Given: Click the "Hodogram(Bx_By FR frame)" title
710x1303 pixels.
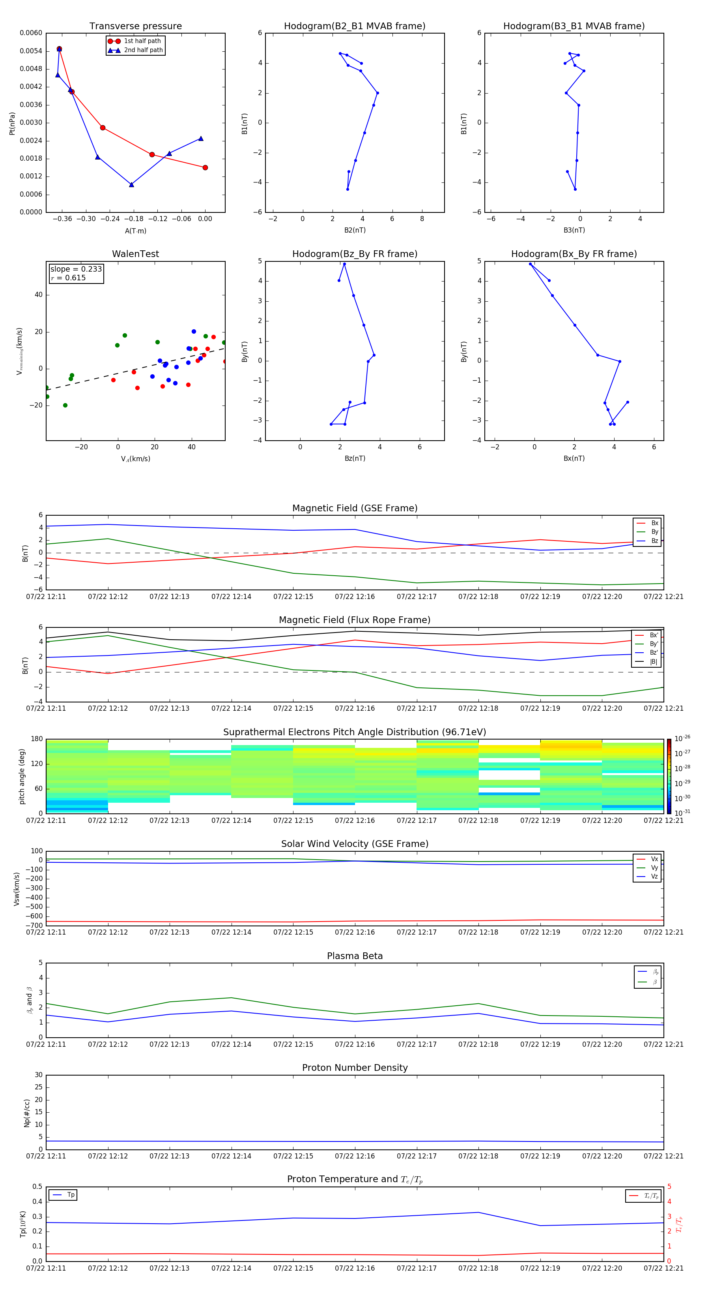Looking at the screenshot, I should pos(574,254).
